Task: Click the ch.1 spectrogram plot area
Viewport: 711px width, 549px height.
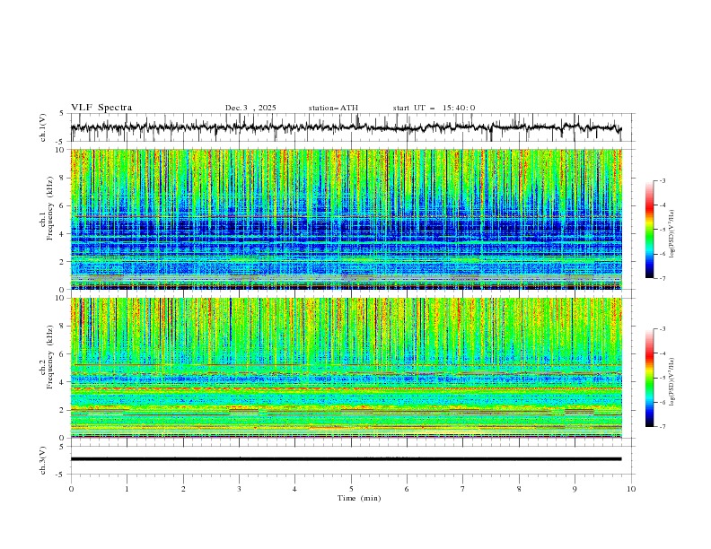Action: 347,219
